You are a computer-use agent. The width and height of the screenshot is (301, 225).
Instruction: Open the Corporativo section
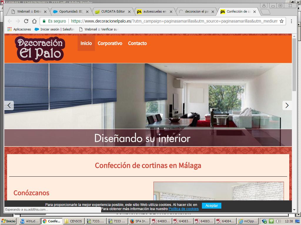110,43
